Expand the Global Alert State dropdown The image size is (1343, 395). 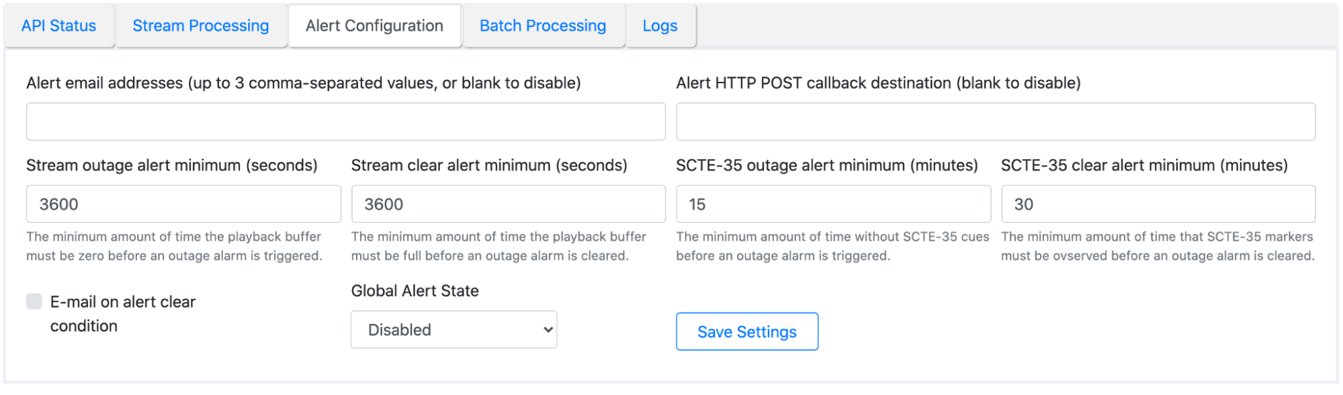453,330
